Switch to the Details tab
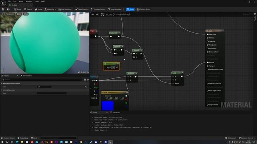The image size is (257, 144). 6,76
